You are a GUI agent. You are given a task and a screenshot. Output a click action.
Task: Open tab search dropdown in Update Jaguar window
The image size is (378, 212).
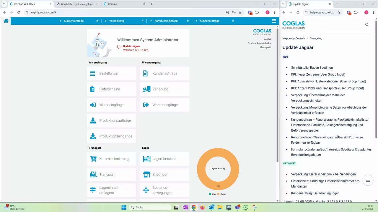(283, 4)
